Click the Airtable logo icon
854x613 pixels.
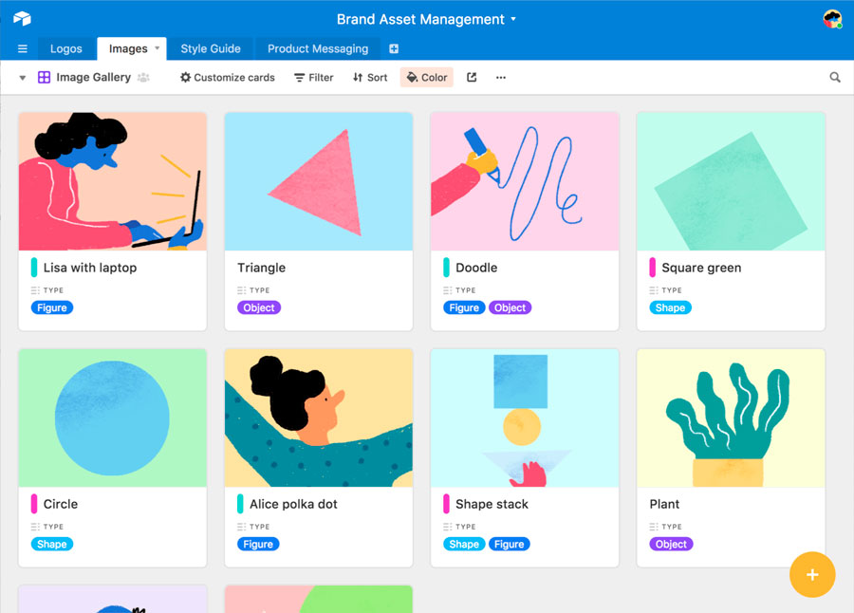point(22,19)
